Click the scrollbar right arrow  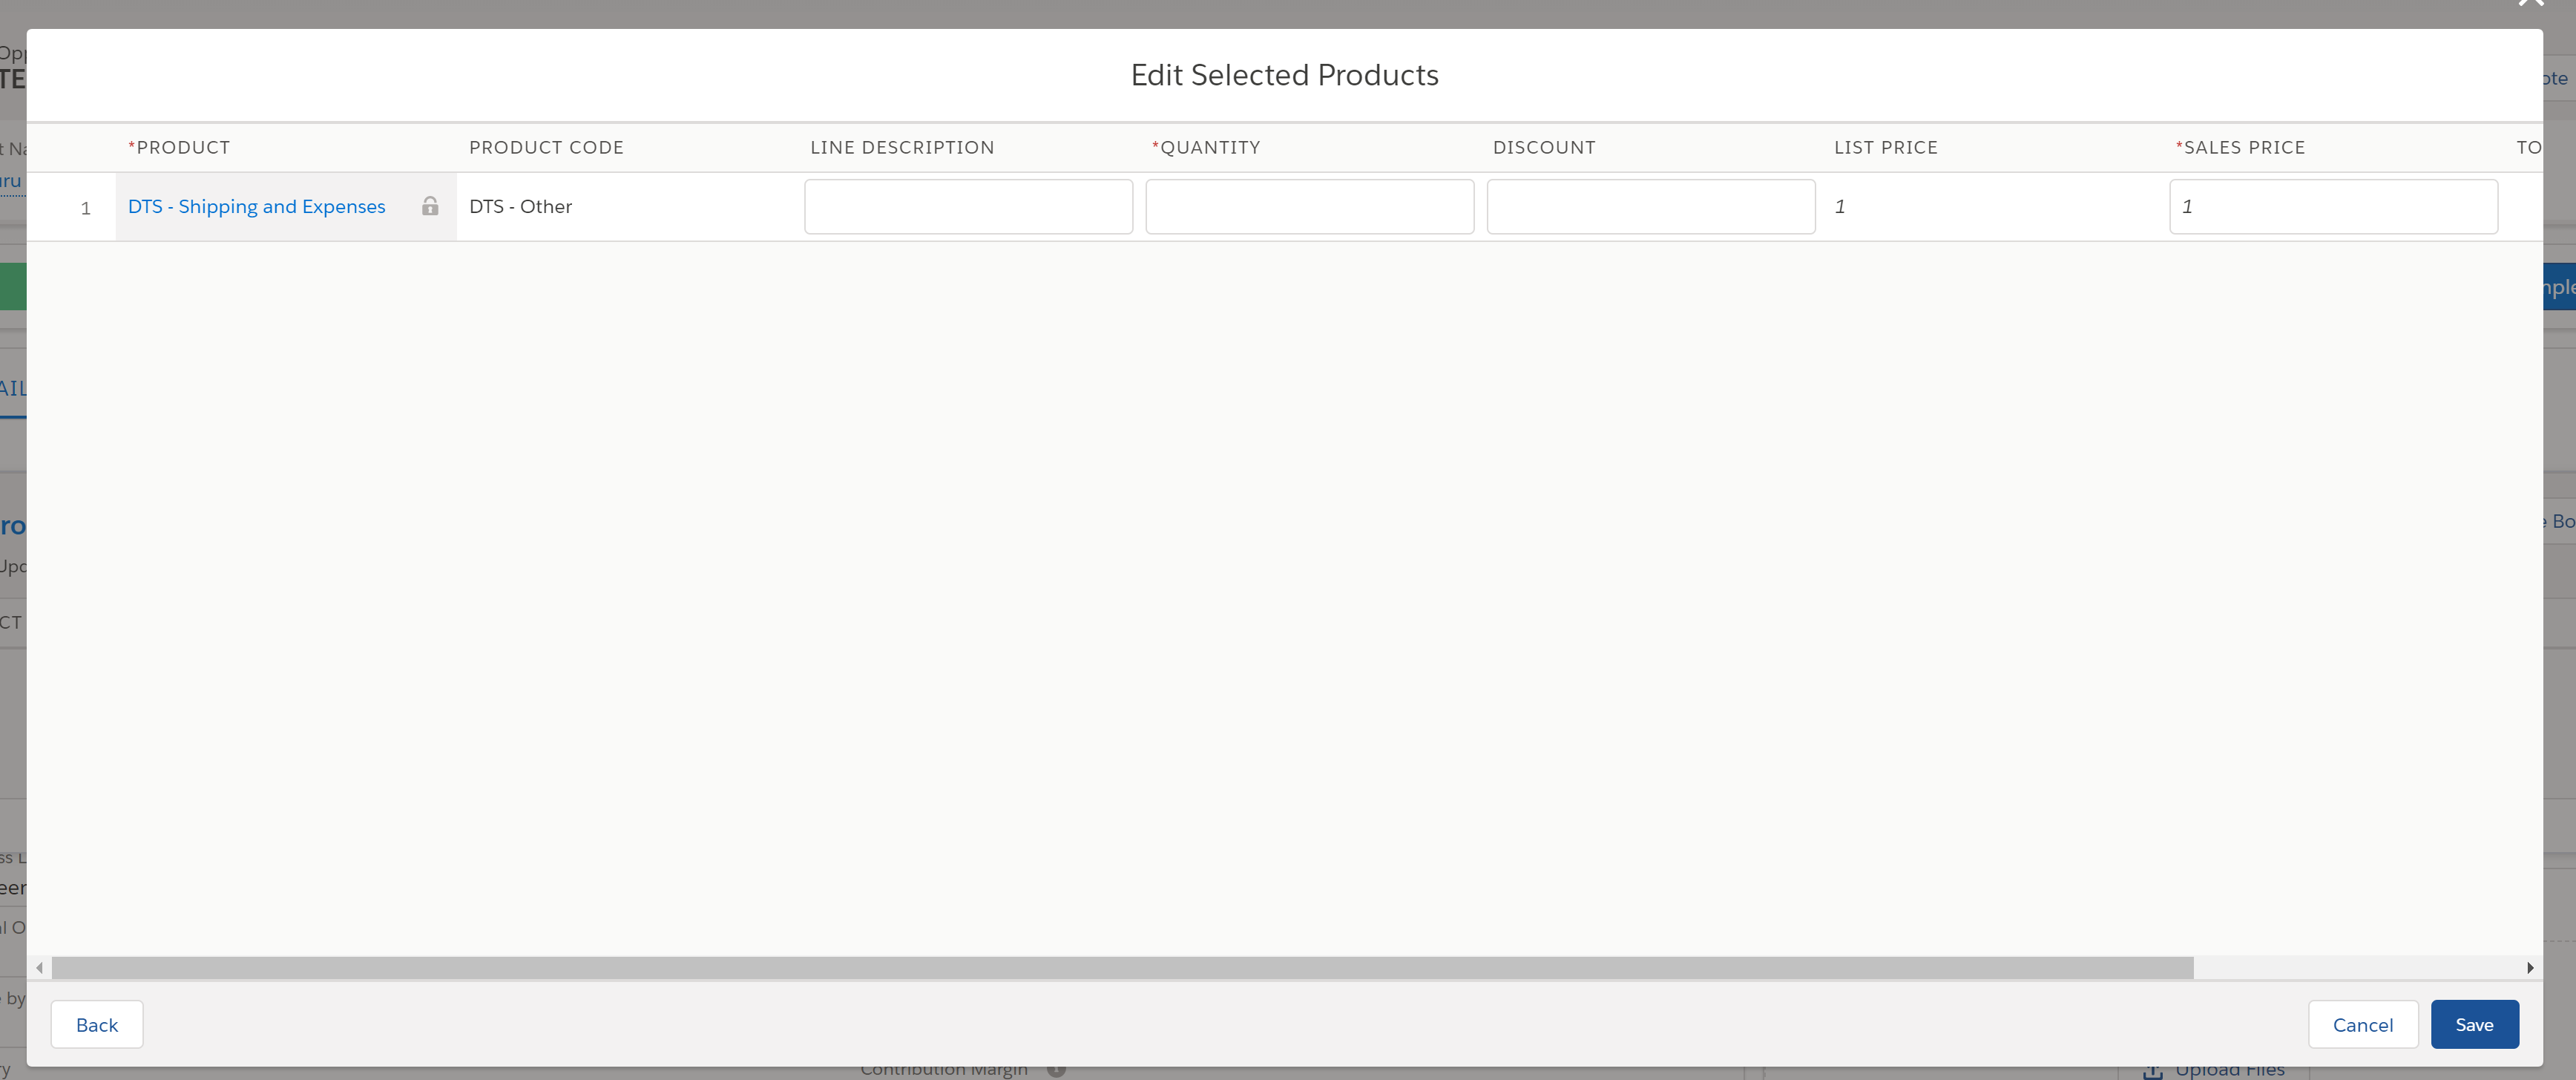[x=2530, y=968]
